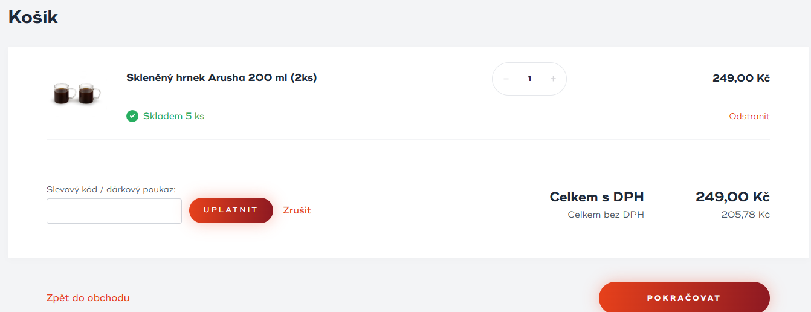
Task: Go back via Zpět do obchodu
Action: click(x=88, y=298)
